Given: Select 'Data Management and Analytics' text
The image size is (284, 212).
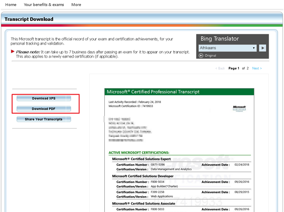Looking at the screenshot, I should click(171, 169).
